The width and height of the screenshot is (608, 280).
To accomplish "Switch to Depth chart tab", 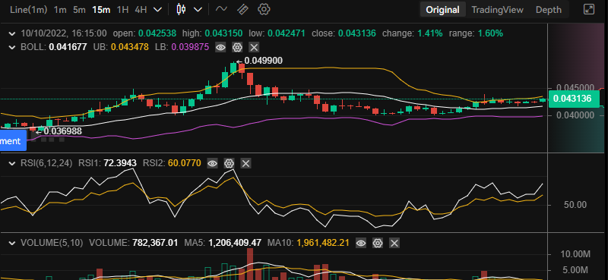I will pyautogui.click(x=549, y=10).
